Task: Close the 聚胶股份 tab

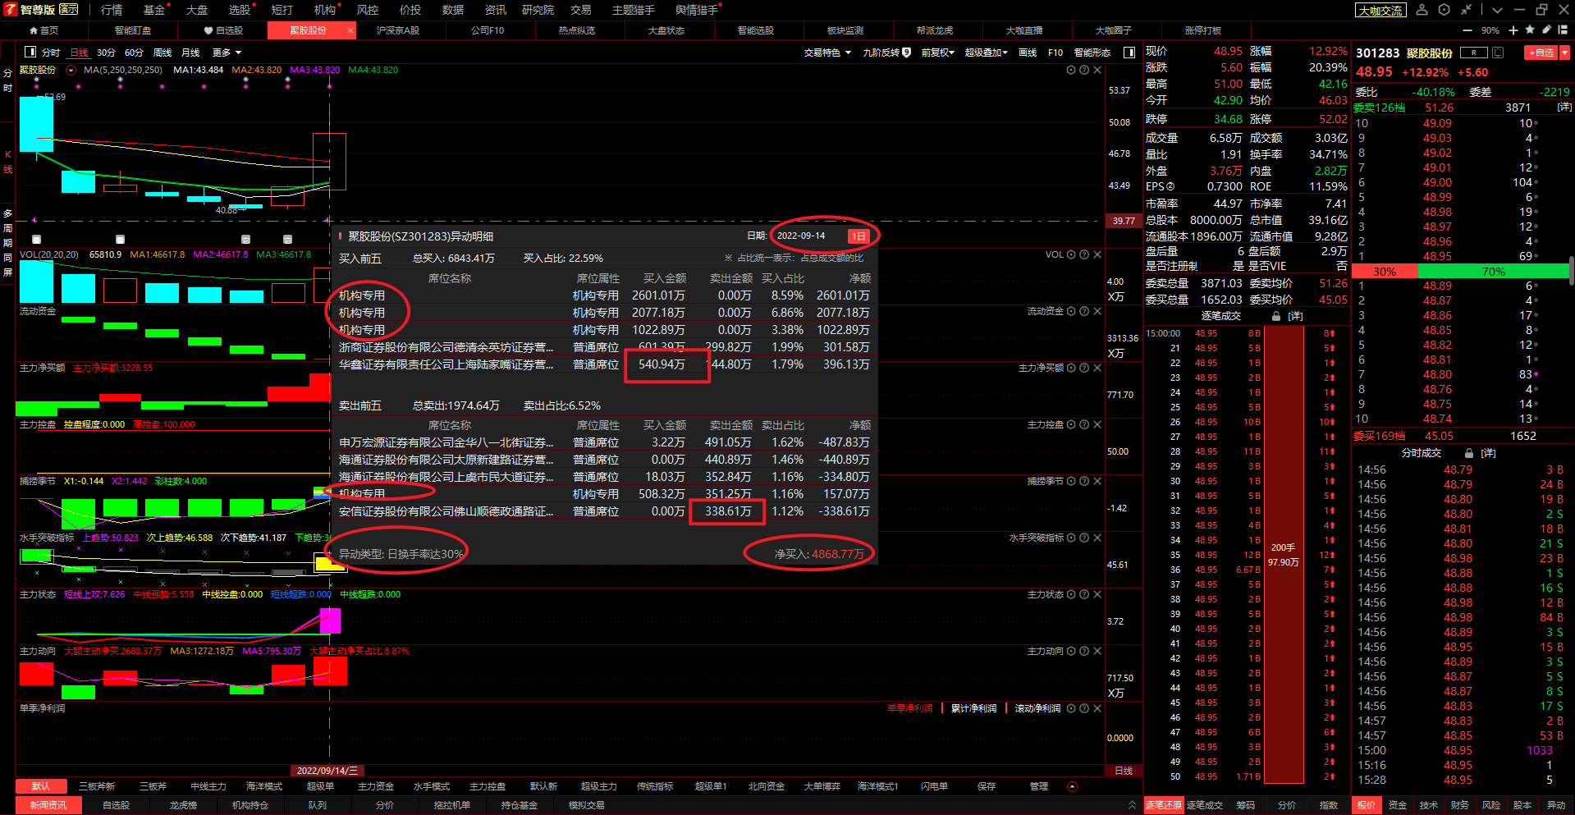Action: tap(350, 30)
